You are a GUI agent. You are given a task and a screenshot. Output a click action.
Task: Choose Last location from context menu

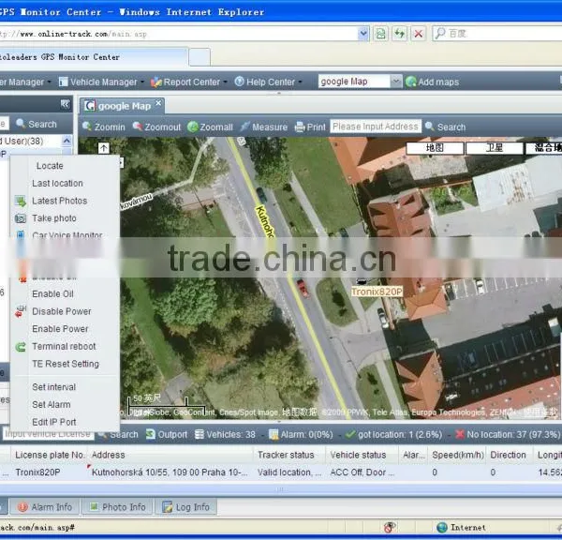[57, 184]
